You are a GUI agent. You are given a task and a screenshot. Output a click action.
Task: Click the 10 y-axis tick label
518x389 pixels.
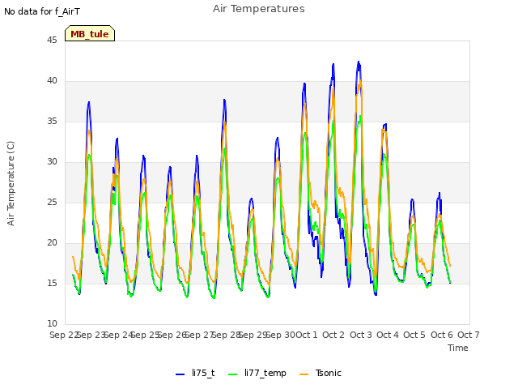point(52,323)
